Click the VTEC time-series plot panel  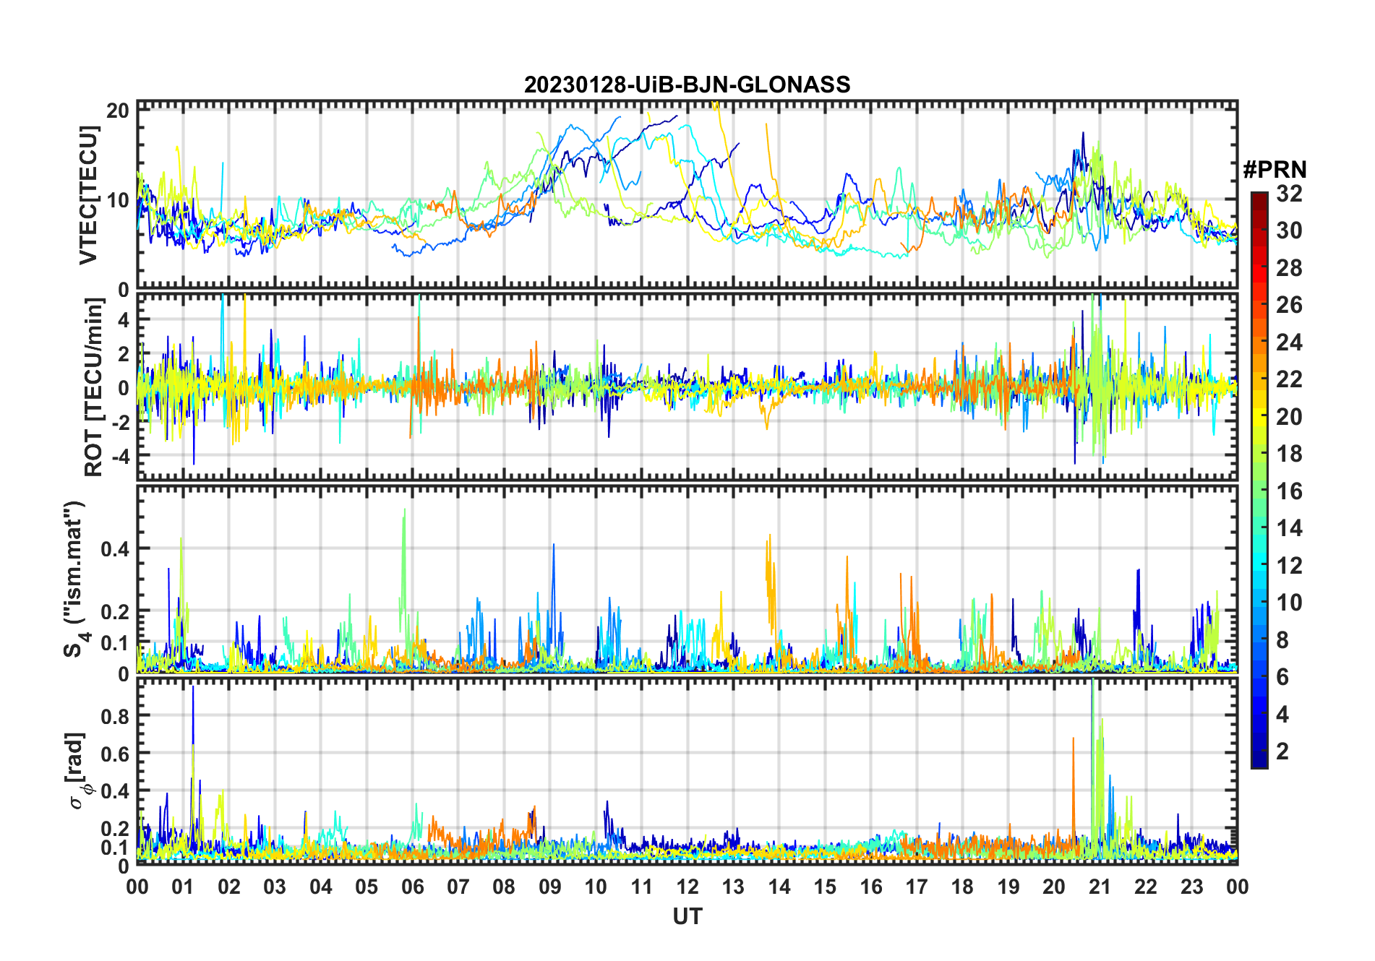tap(687, 195)
